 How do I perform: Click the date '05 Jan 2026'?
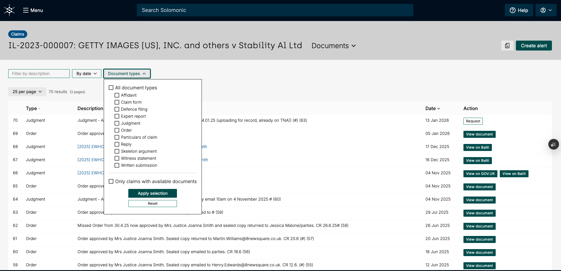click(x=437, y=133)
